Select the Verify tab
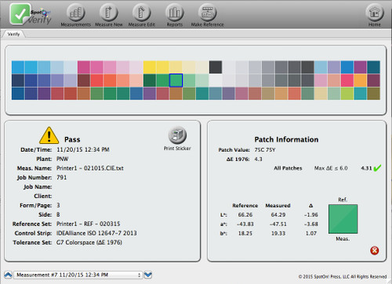 pos(13,34)
